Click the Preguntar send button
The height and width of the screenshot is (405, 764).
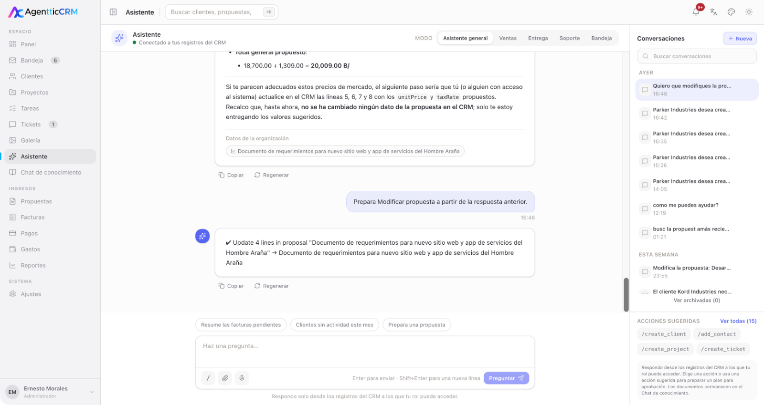click(506, 378)
